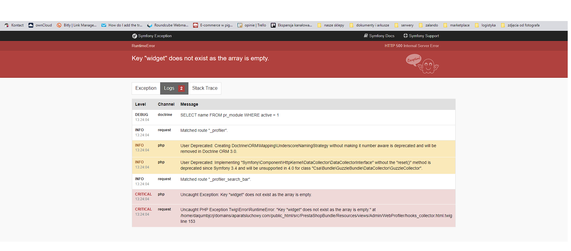Click the Symfony Docs book icon

(x=366, y=36)
